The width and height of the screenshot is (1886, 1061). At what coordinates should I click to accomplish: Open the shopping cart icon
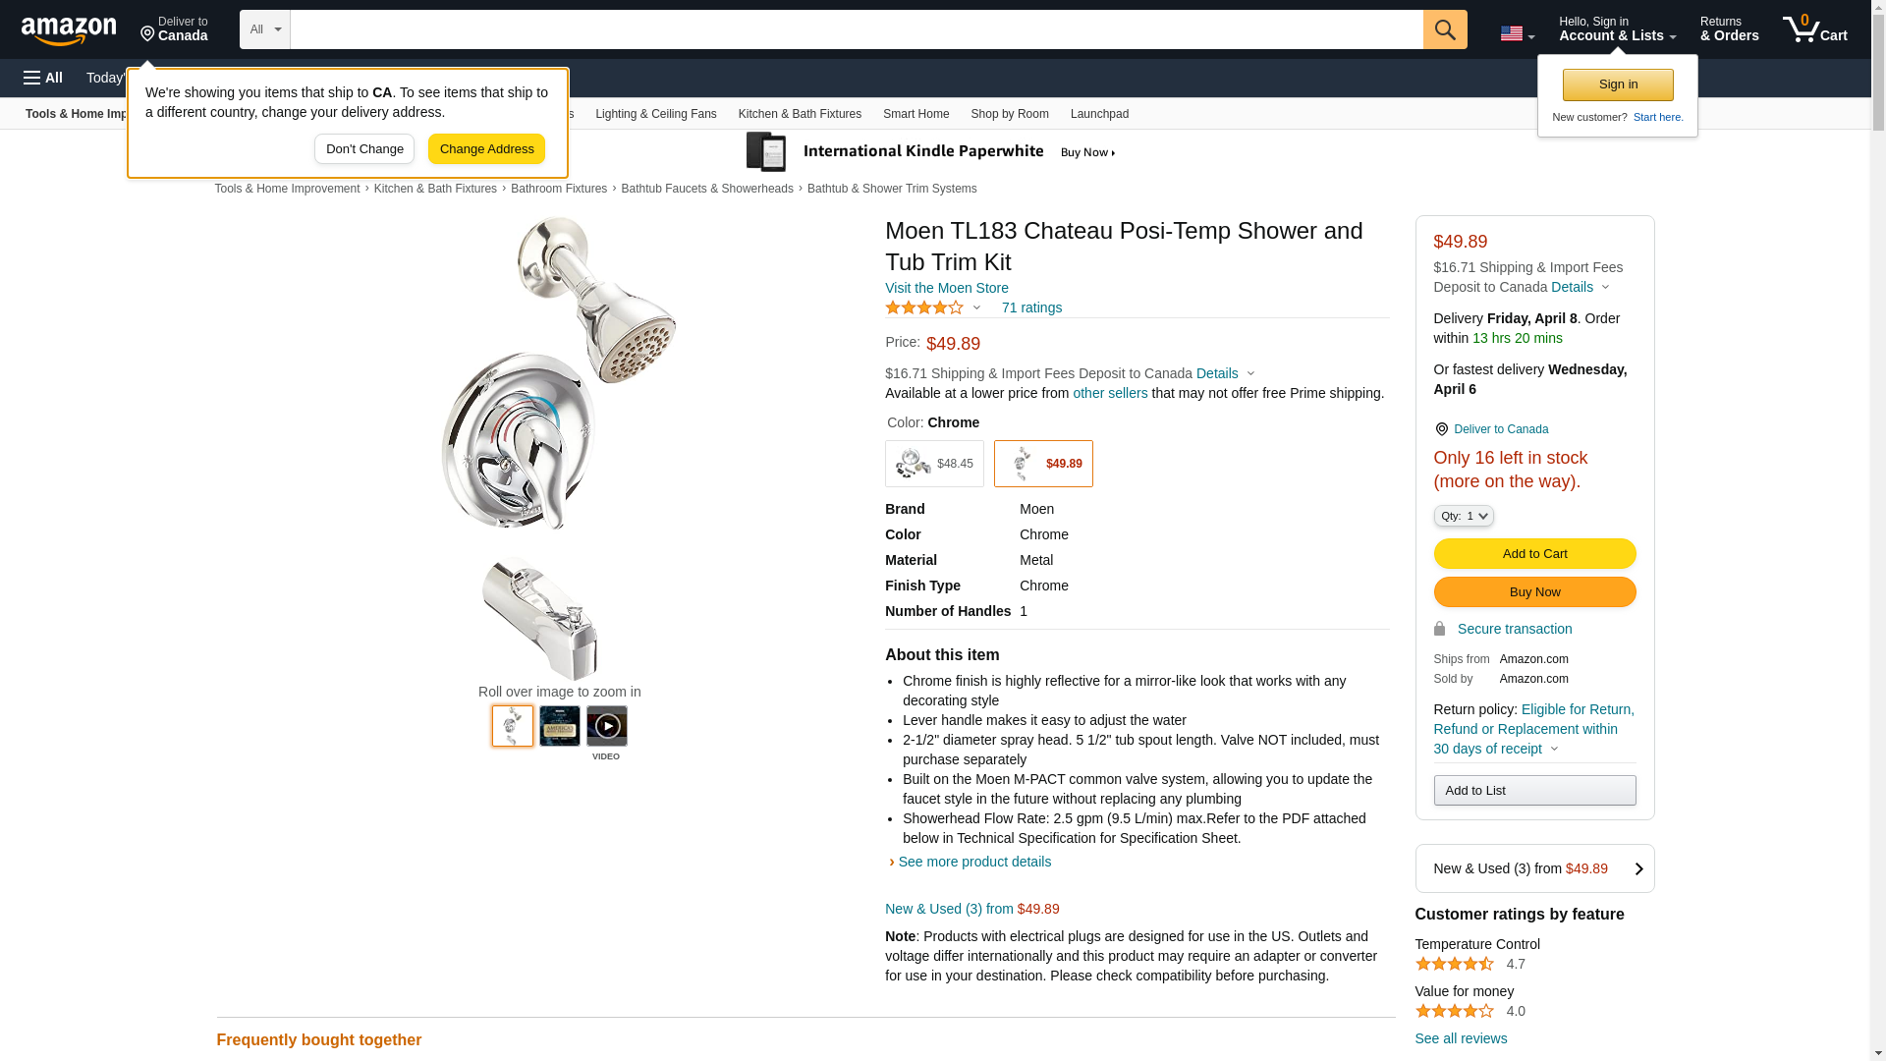1814,29
